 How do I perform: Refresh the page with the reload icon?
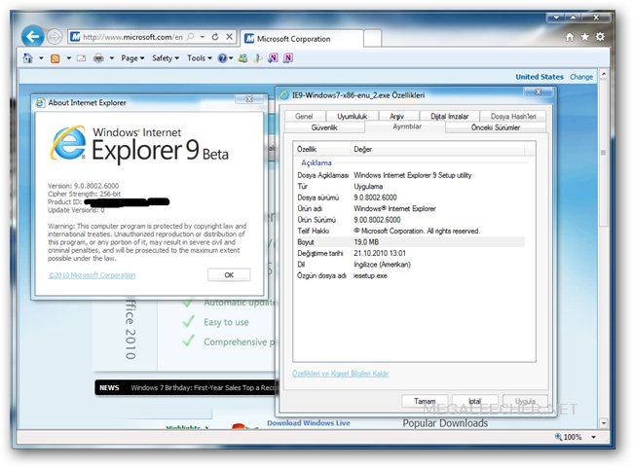pos(215,37)
